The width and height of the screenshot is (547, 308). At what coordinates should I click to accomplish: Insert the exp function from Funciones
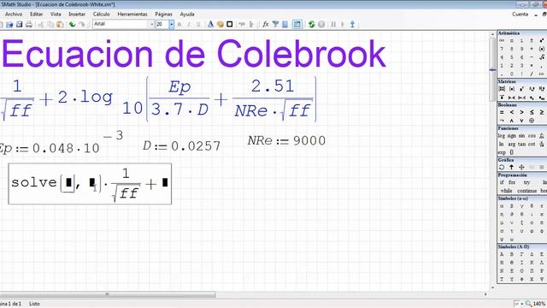tap(502, 152)
